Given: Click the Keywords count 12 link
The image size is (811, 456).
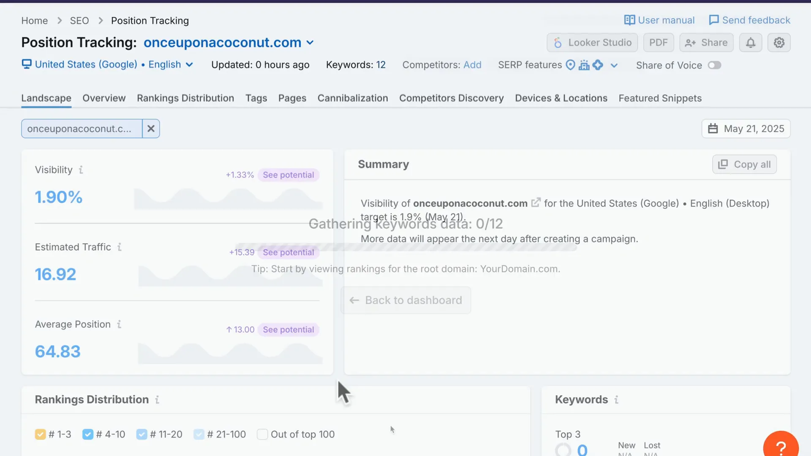Looking at the screenshot, I should [x=381, y=65].
